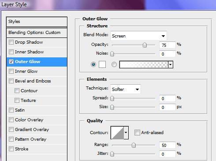This screenshot has width=216, height=161.
Task: Check the Anti-aliased option
Action: pos(137,133)
